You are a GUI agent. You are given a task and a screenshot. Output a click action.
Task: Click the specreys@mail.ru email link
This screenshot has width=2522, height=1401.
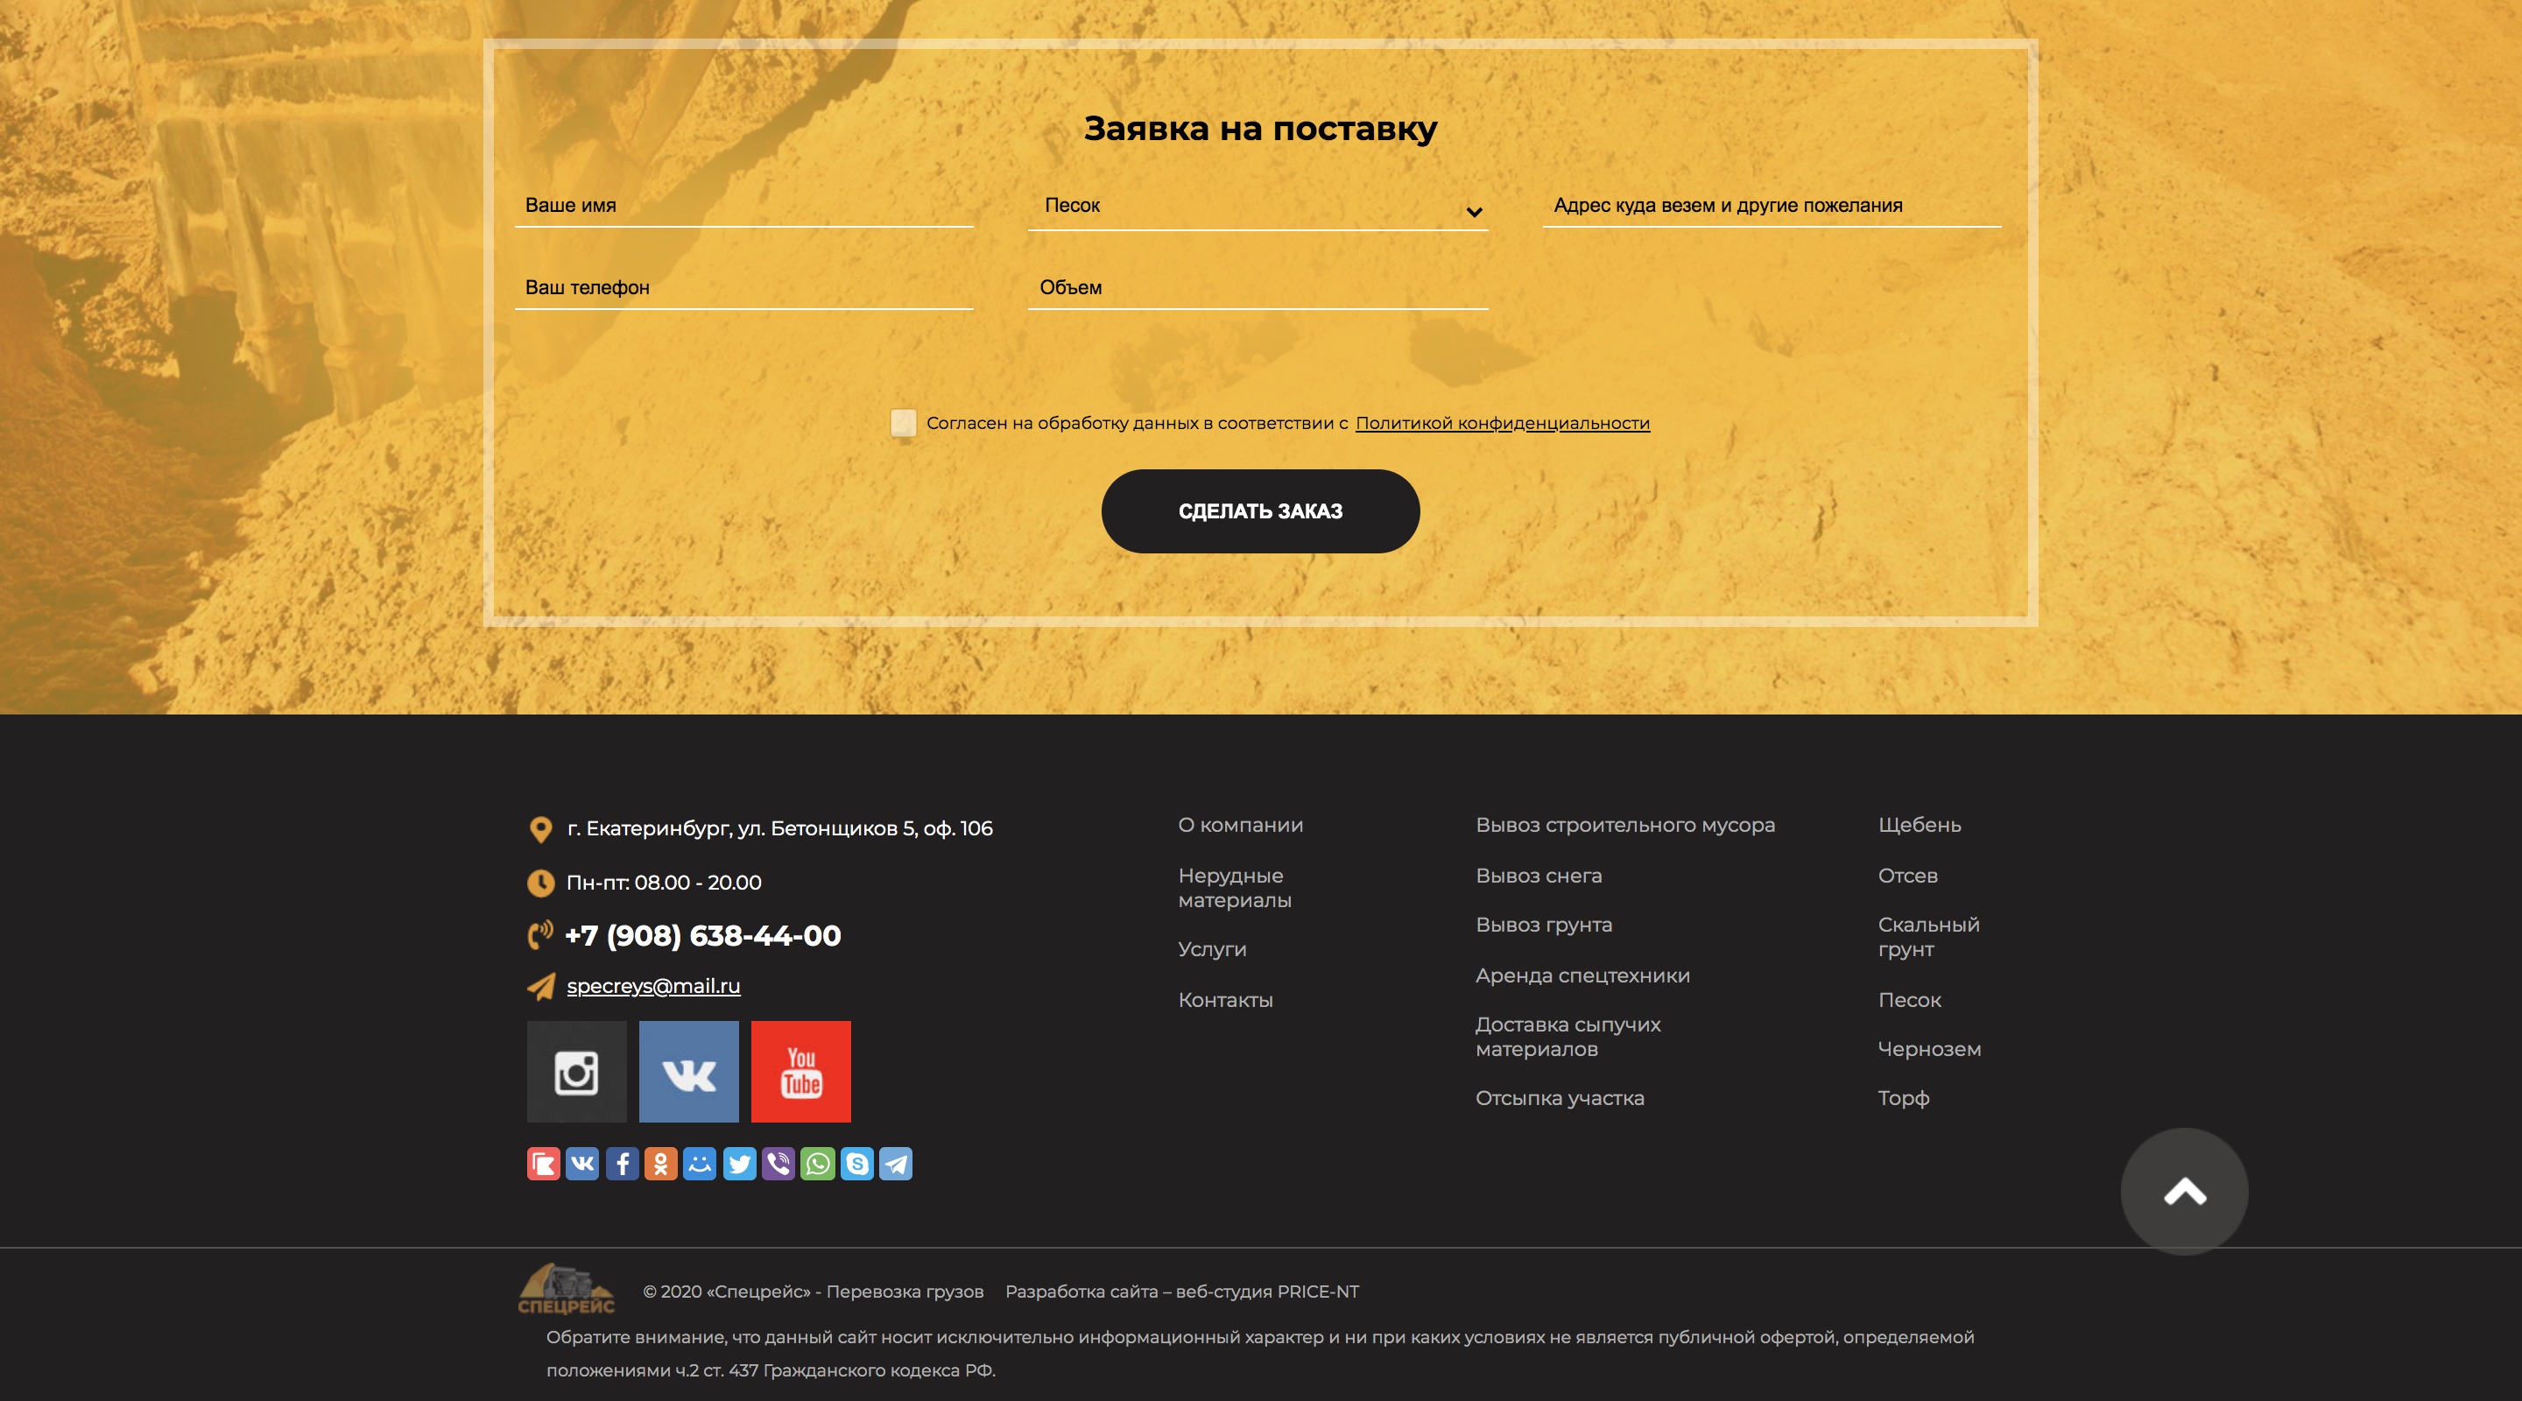click(x=653, y=986)
